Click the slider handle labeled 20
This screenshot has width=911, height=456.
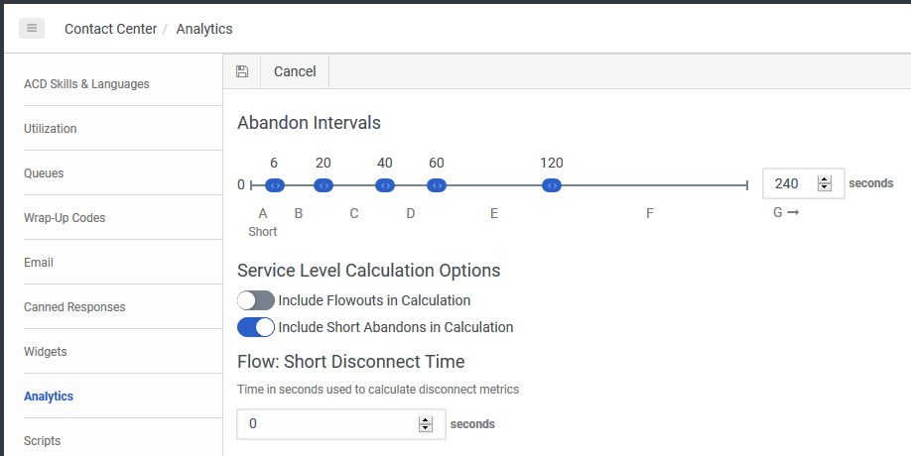(323, 185)
